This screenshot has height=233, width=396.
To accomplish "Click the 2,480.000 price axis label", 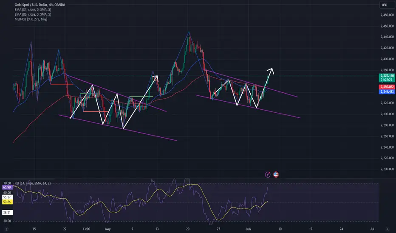I will pyautogui.click(x=387, y=15).
